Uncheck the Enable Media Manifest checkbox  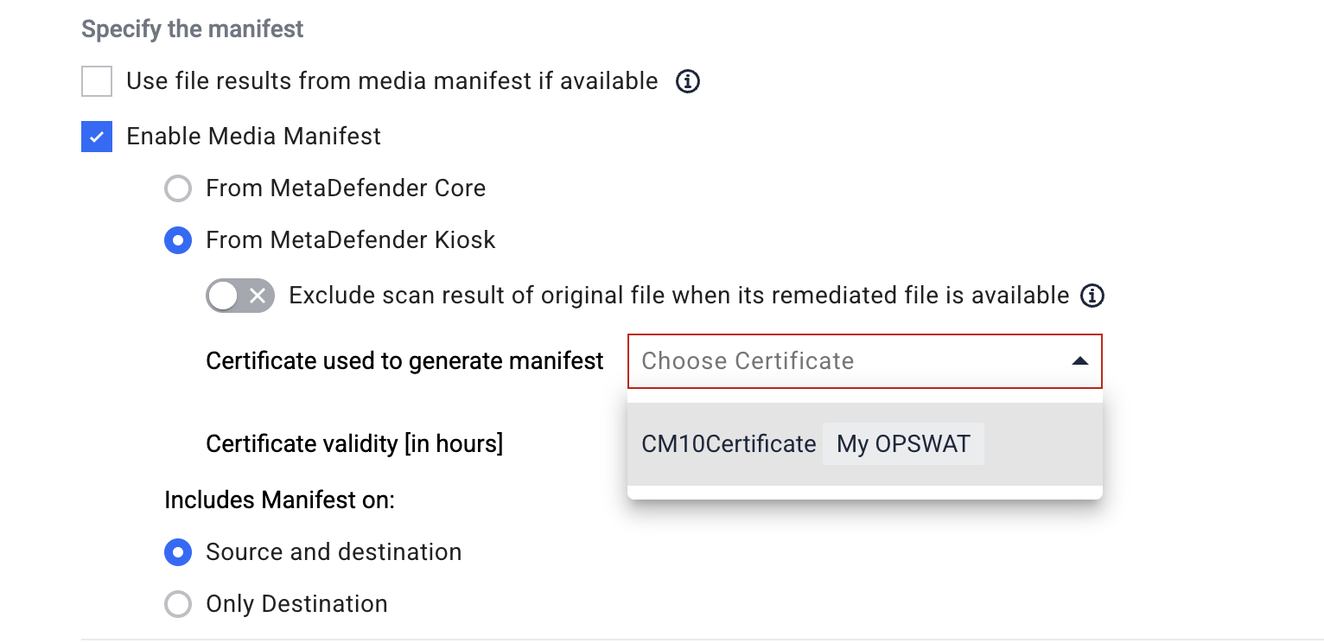coord(97,137)
